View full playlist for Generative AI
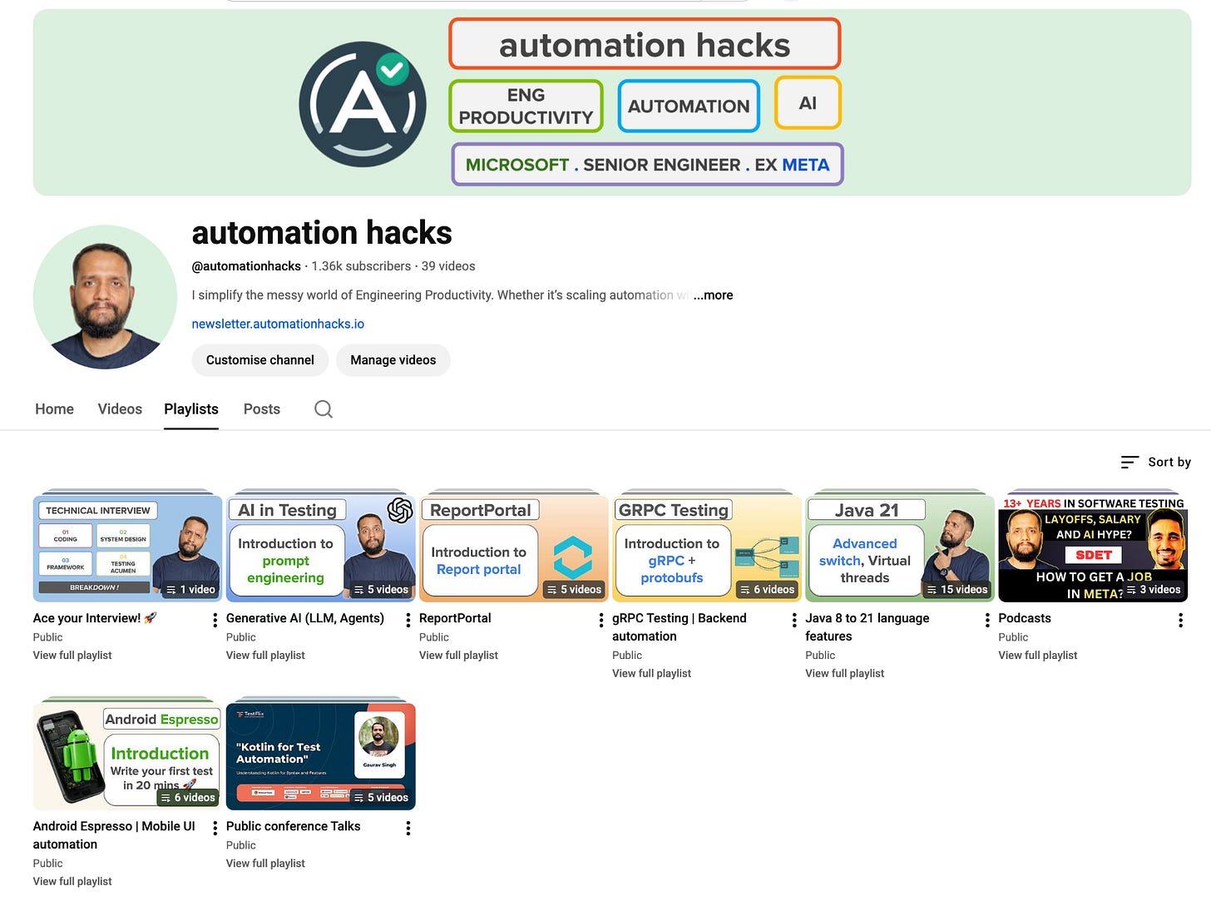The image size is (1211, 901). coord(265,656)
